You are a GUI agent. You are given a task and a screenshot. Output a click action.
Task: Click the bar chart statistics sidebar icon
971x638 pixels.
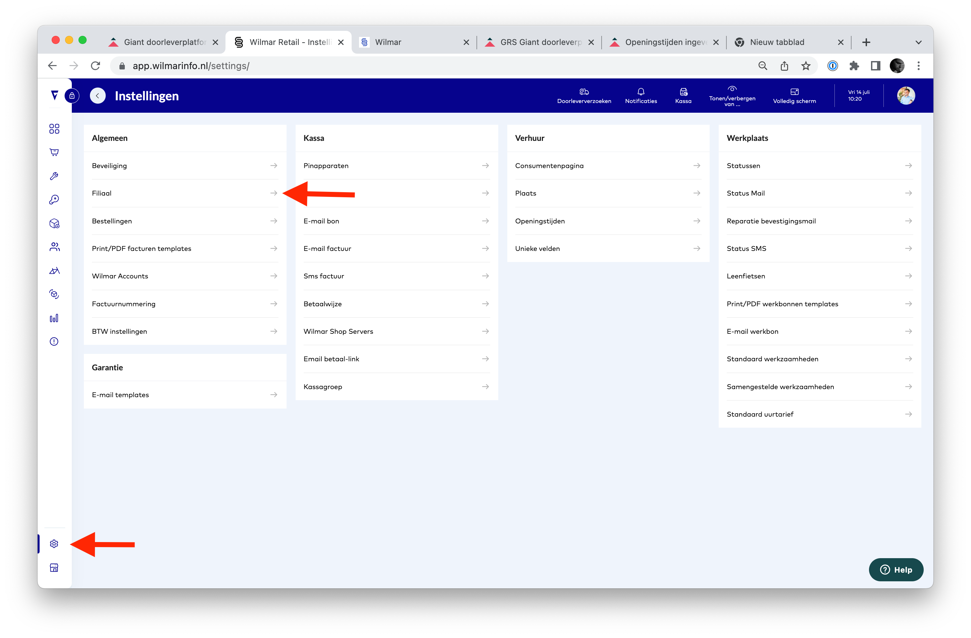54,318
